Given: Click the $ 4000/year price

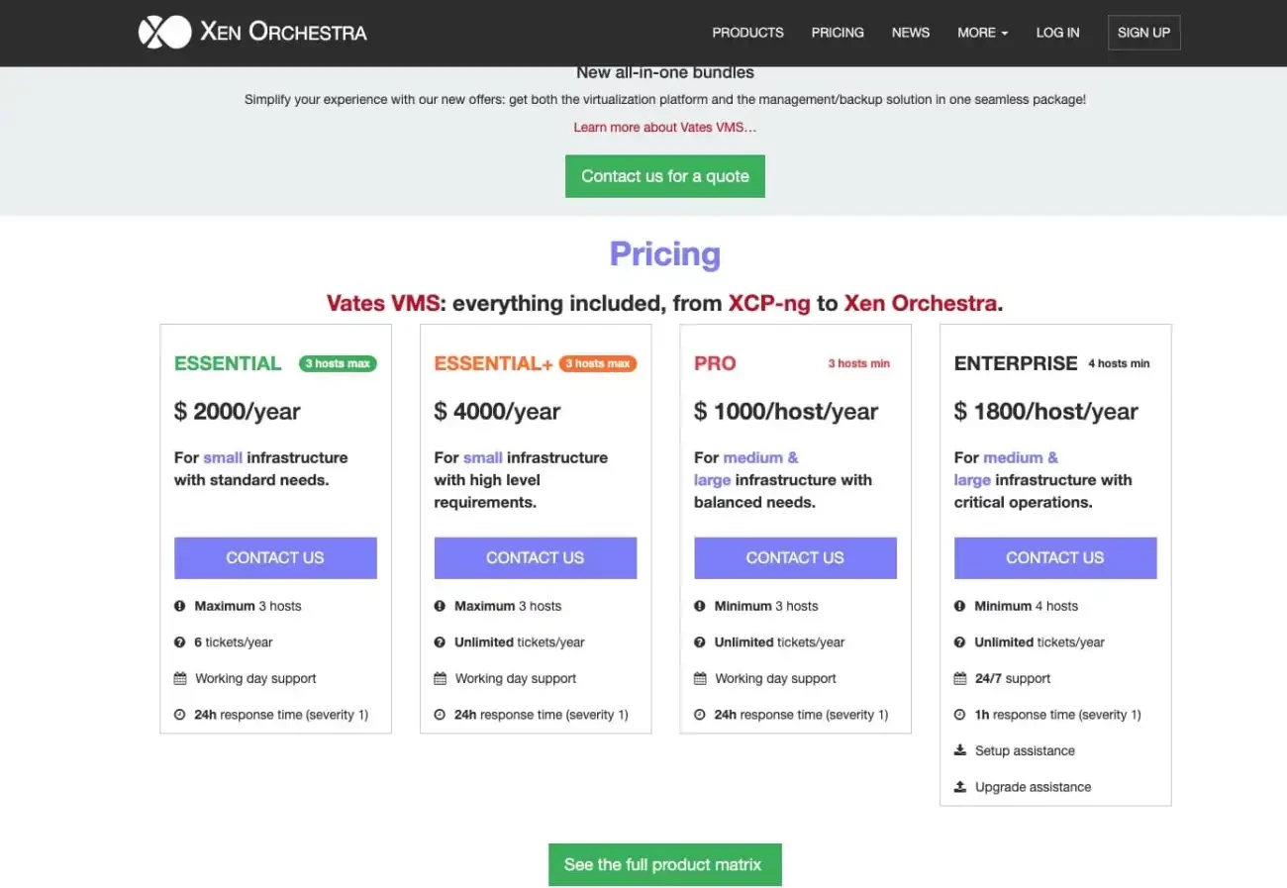Looking at the screenshot, I should click(497, 412).
